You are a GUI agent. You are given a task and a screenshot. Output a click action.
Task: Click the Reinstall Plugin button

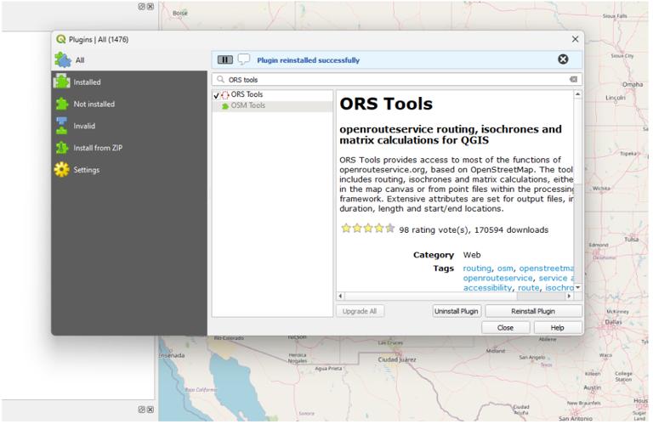533,311
